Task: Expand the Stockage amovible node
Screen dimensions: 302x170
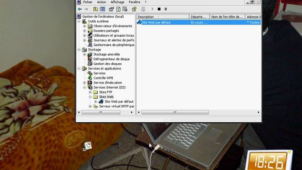Action: [x=84, y=54]
